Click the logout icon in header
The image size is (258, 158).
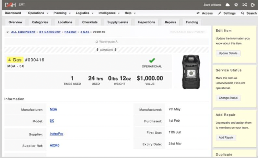[x=253, y=5]
